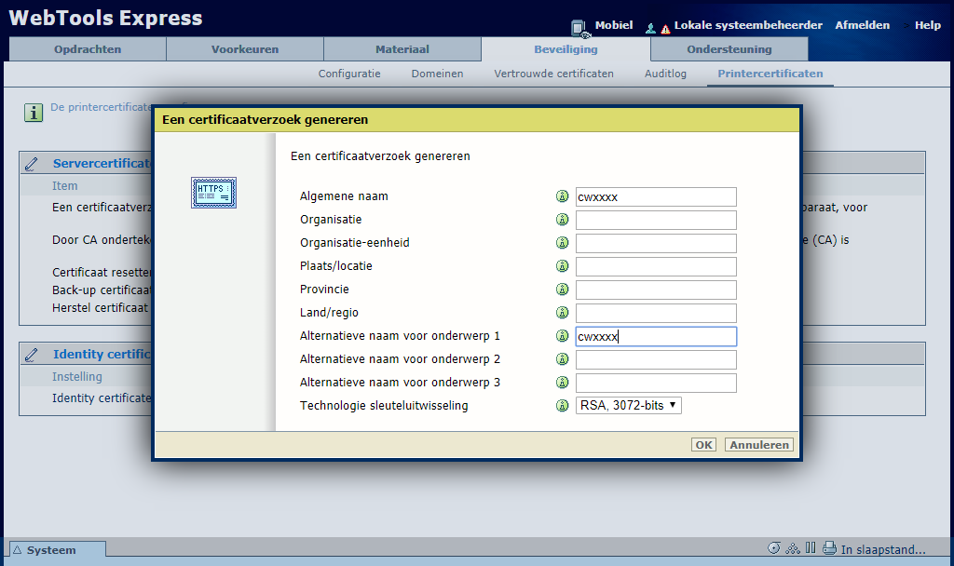
Task: Click the Afmelden link in header
Action: pos(862,25)
